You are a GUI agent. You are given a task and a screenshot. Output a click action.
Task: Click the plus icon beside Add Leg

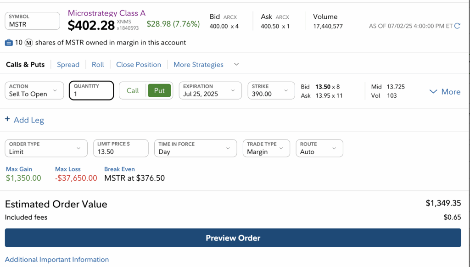(x=7, y=119)
